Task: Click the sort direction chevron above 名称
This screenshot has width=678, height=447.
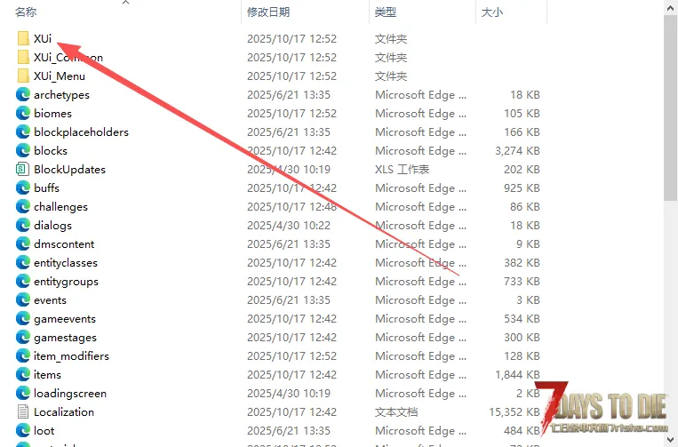Action: click(x=125, y=3)
